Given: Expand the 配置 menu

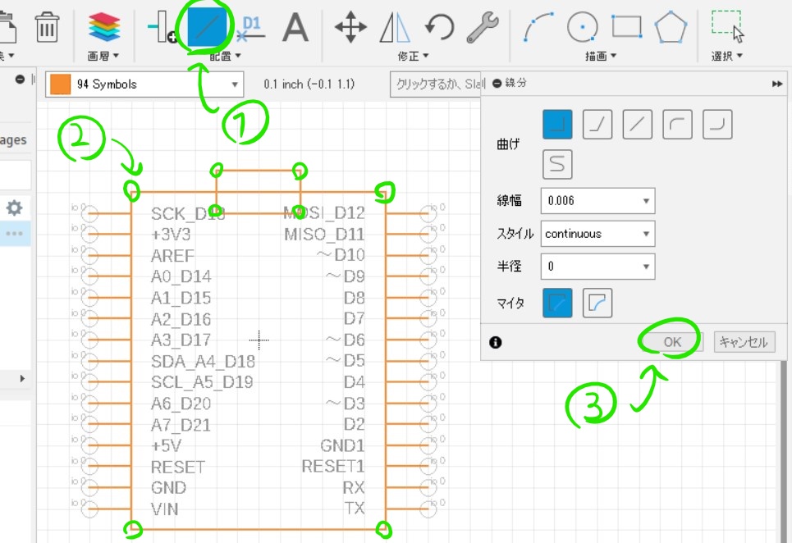Looking at the screenshot, I should (225, 56).
